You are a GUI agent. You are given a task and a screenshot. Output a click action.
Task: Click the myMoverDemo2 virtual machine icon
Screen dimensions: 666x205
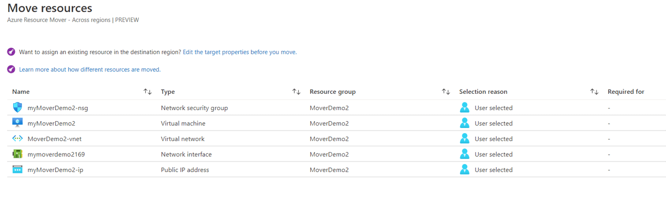[18, 123]
